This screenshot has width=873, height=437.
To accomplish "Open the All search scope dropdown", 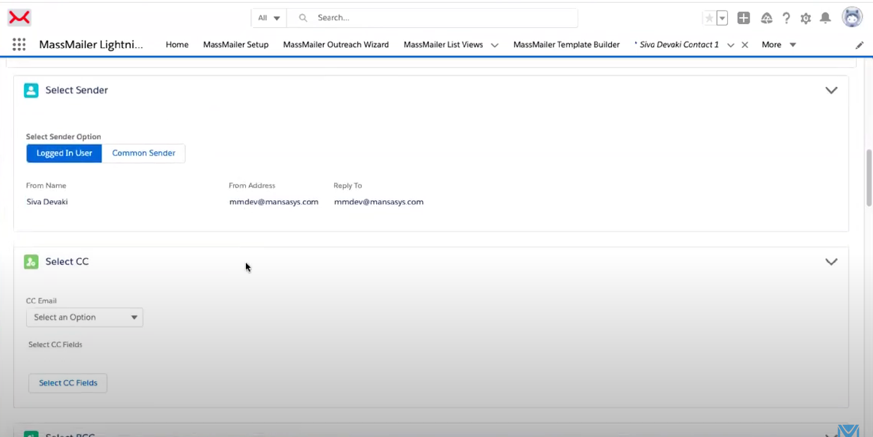I will tap(269, 18).
